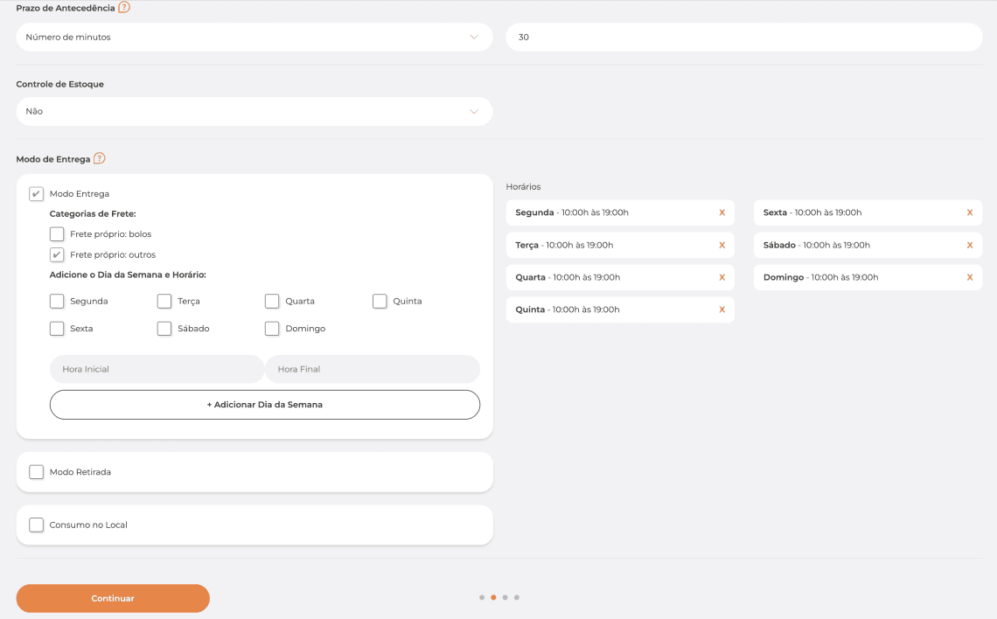The image size is (997, 619).
Task: Uncheck the Modo Entrega checkbox
Action: (36, 194)
